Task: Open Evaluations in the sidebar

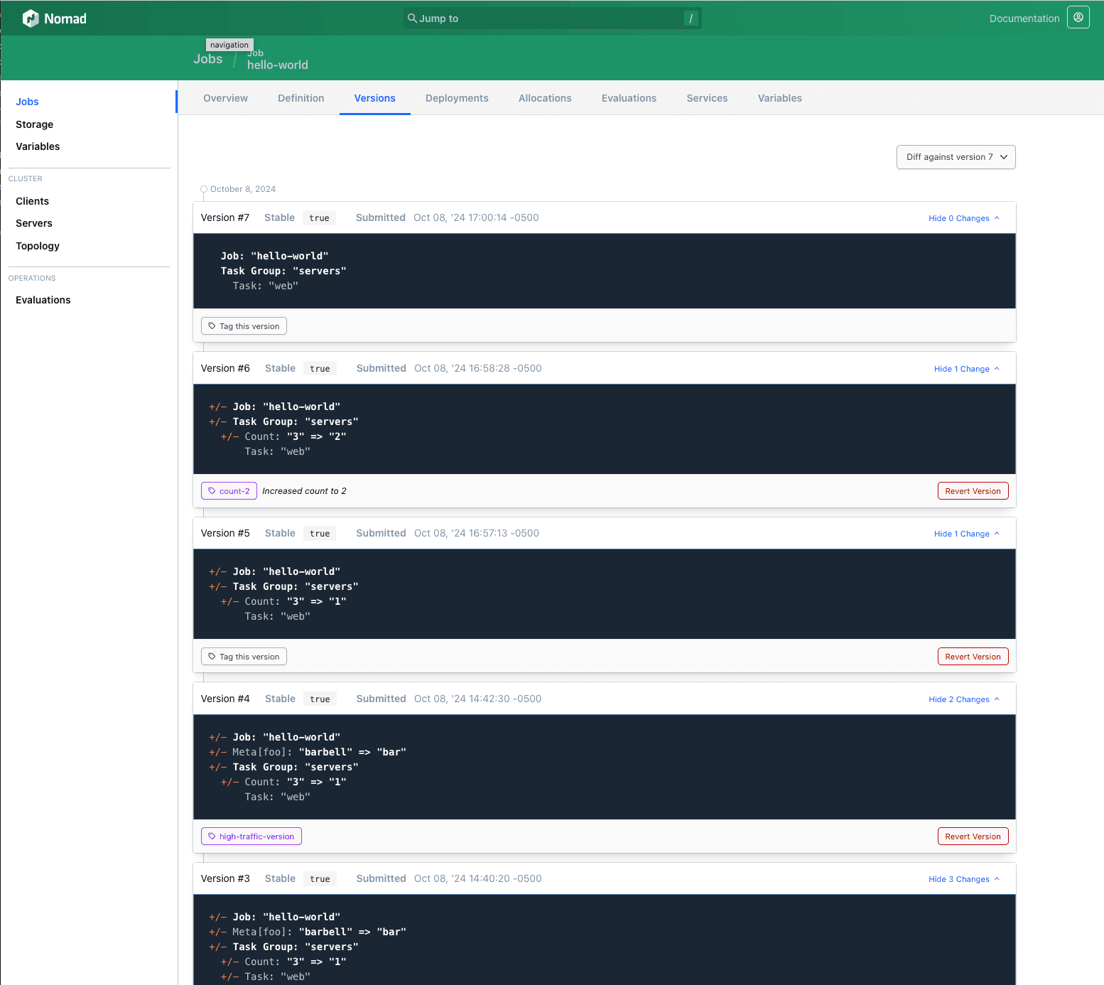Action: coord(43,300)
